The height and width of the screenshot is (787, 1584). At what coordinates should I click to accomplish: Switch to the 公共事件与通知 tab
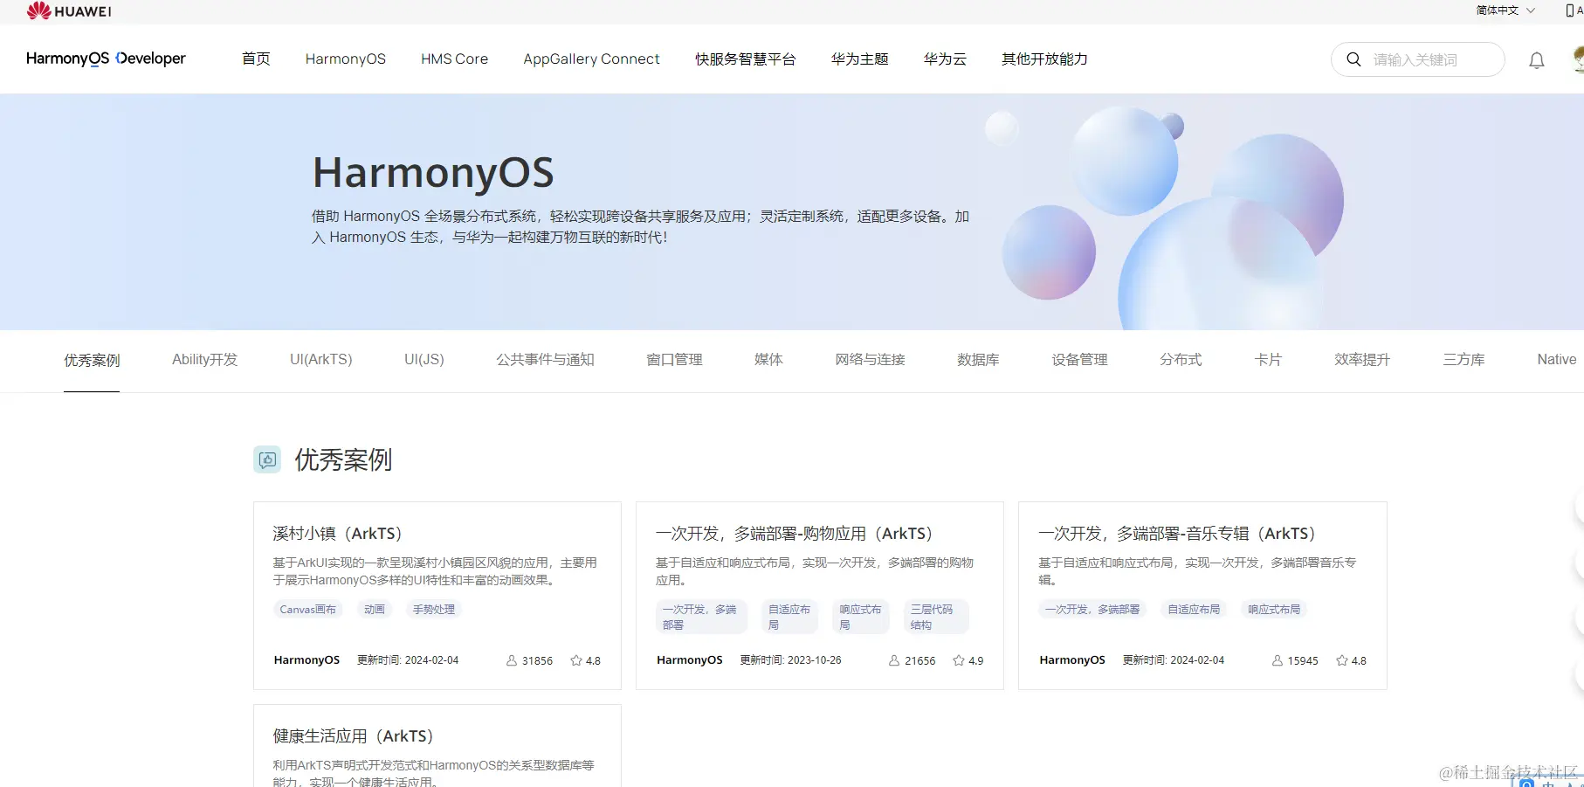(x=545, y=359)
